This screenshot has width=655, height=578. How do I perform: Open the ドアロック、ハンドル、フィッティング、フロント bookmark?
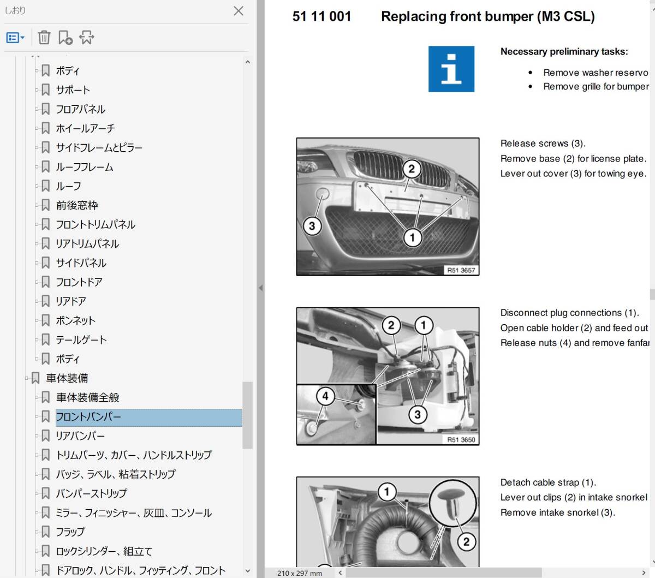(140, 570)
